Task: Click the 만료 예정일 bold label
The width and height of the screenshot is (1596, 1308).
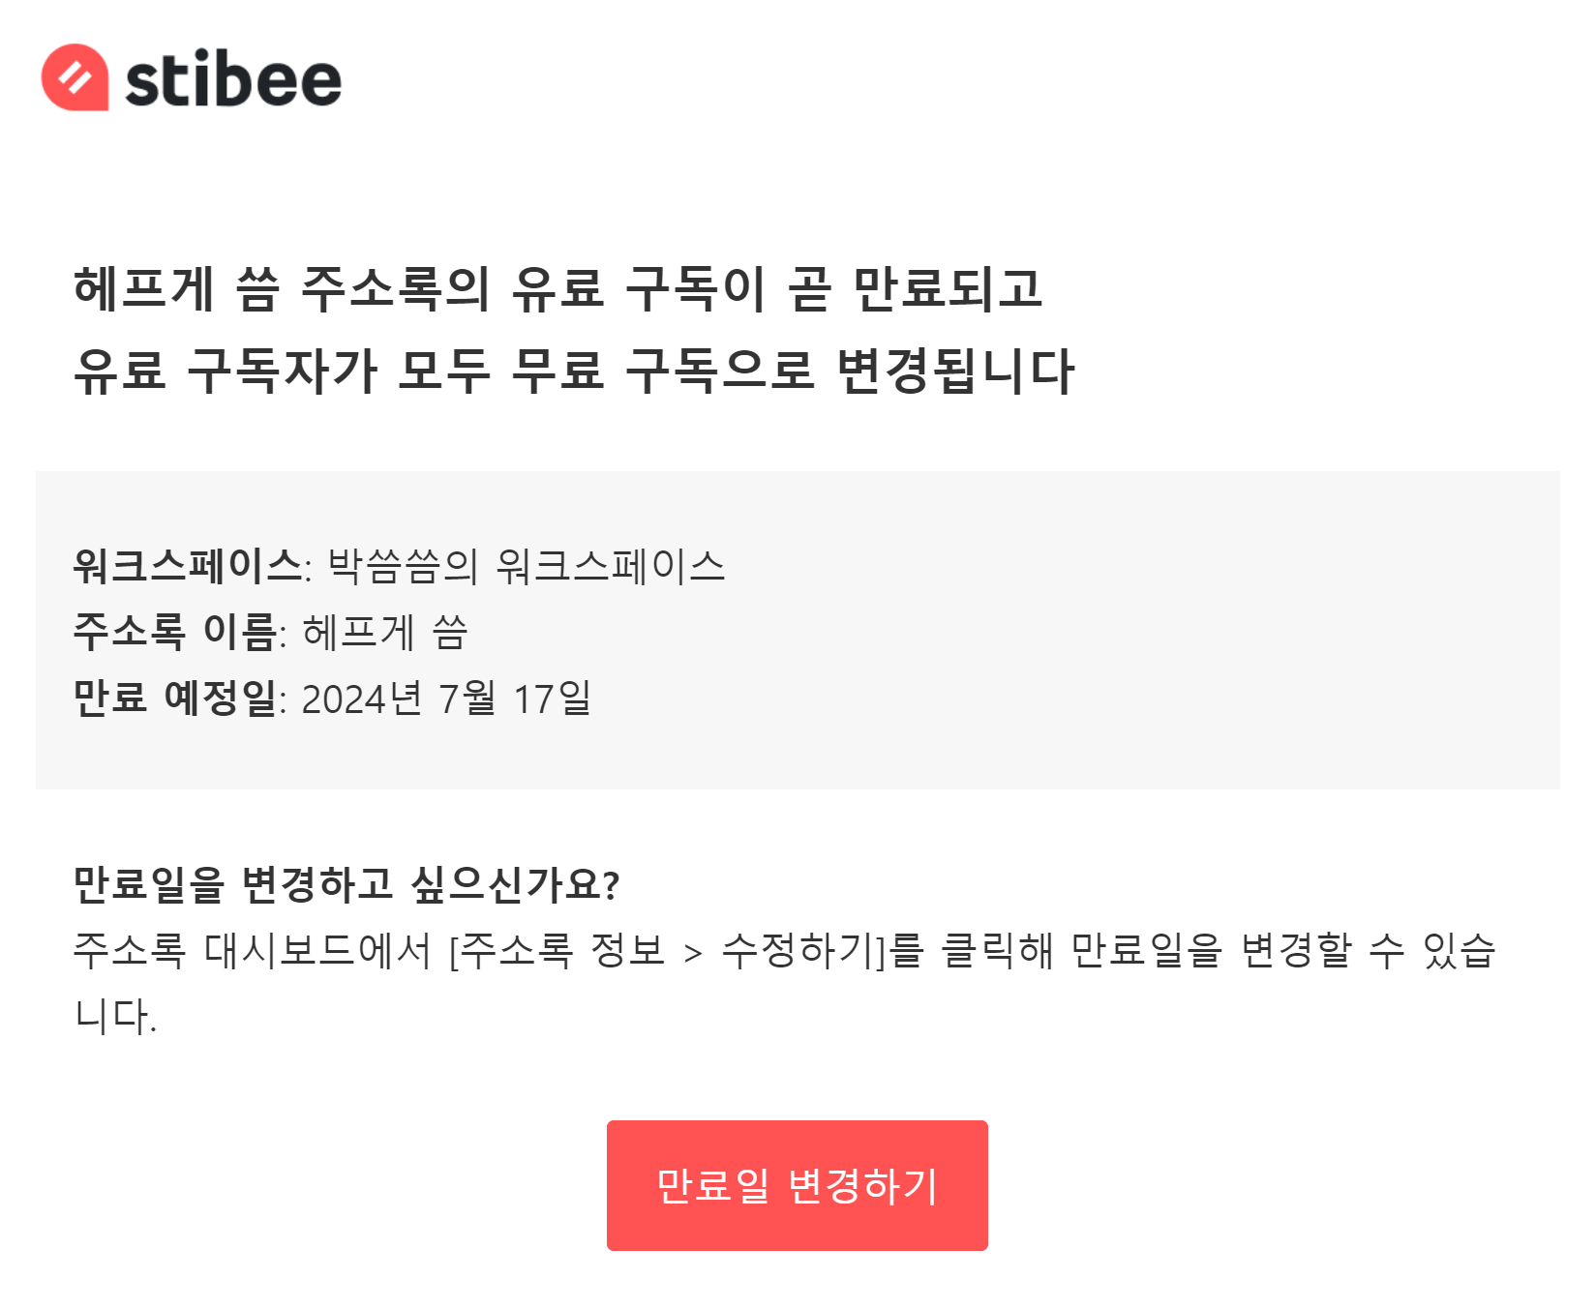Action: (175, 698)
